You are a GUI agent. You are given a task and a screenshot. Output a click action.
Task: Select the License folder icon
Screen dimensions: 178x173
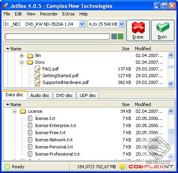(x=23, y=111)
